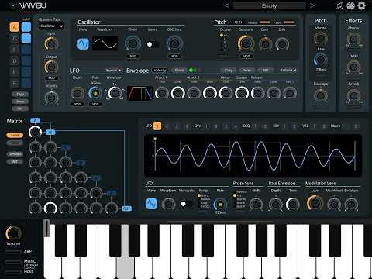The image size is (372, 279).
Task: Select operator A button
Action: coord(15,27)
